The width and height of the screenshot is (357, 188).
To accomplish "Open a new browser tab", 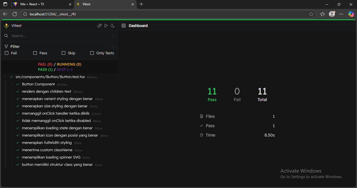I will (141, 4).
